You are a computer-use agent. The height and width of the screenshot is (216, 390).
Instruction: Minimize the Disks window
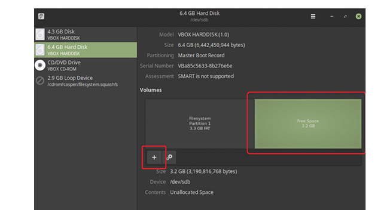pyautogui.click(x=332, y=16)
